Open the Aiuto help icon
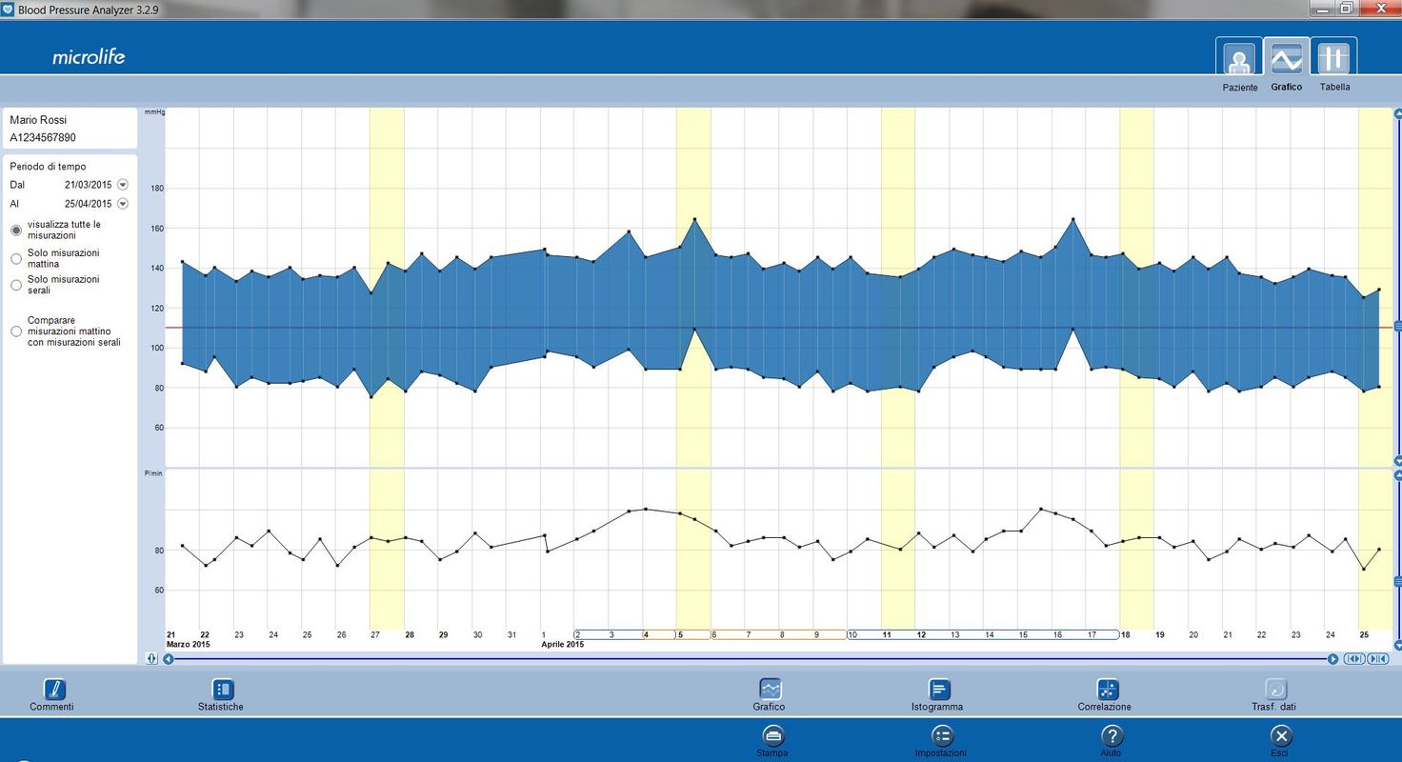This screenshot has width=1402, height=762. 1111,735
